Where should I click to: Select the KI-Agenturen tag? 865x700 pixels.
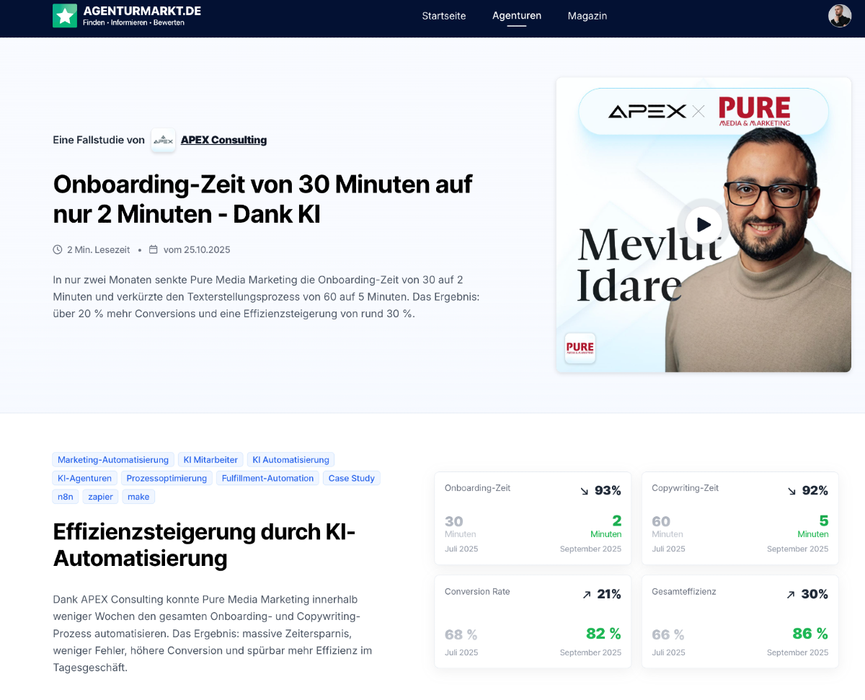coord(85,478)
